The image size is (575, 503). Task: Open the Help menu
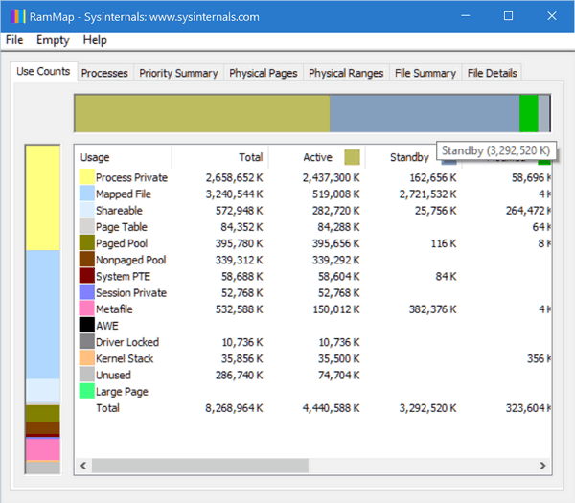point(95,40)
